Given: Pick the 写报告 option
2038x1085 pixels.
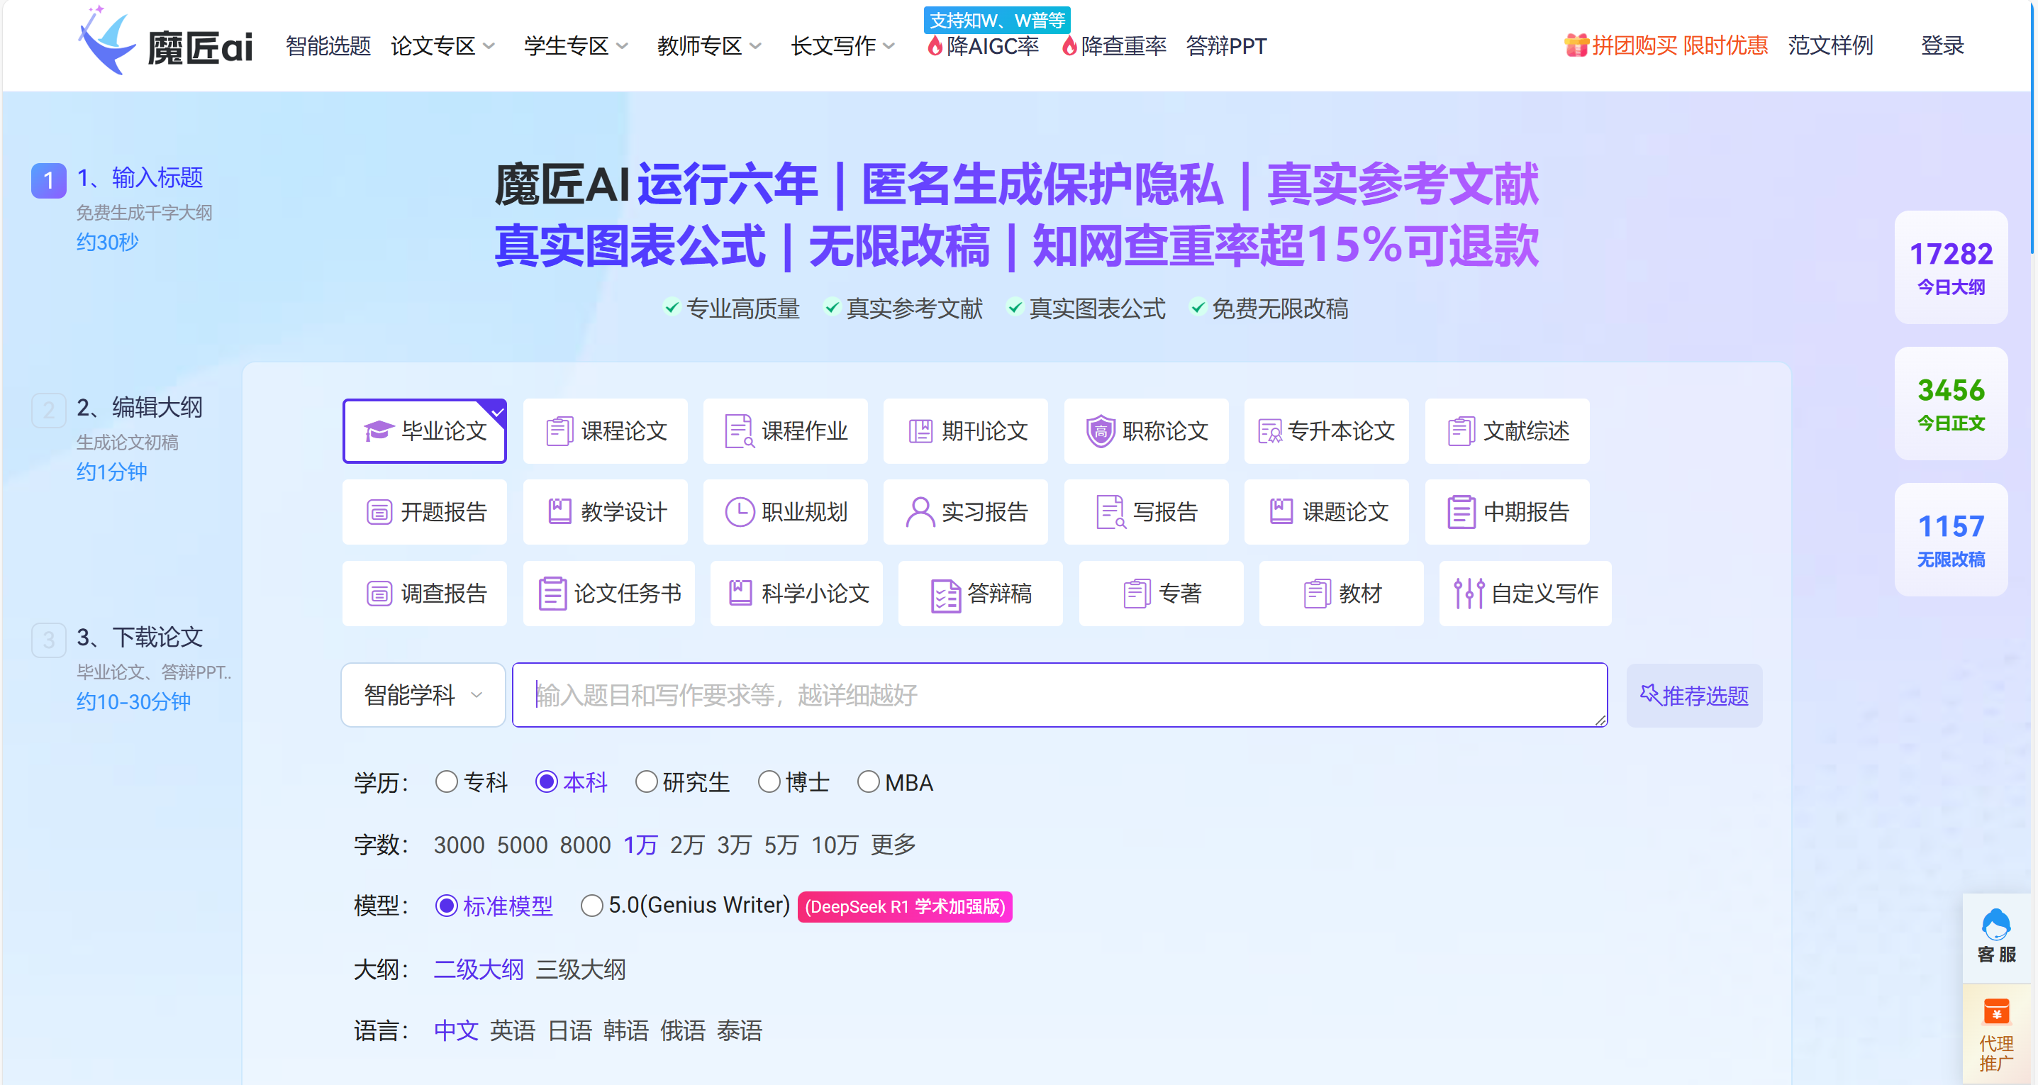Looking at the screenshot, I should [x=1147, y=512].
